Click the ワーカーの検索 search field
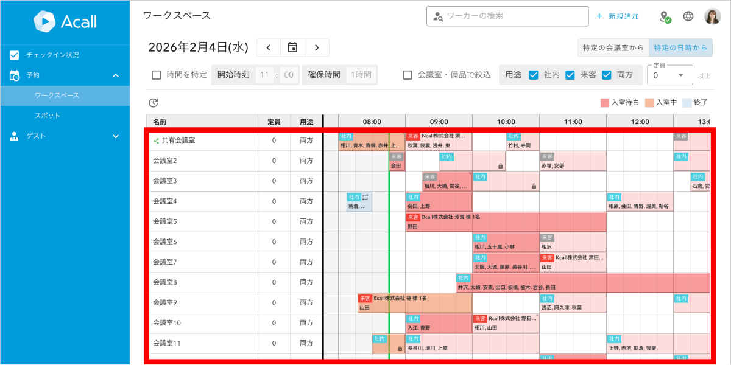 (507, 16)
